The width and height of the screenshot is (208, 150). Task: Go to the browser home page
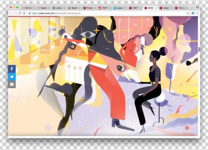click(x=24, y=13)
